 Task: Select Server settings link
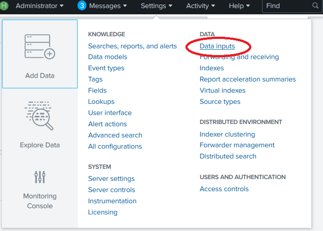pos(111,179)
